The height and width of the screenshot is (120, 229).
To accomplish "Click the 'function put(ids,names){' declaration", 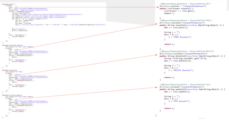I will pyautogui.click(x=12, y=95).
